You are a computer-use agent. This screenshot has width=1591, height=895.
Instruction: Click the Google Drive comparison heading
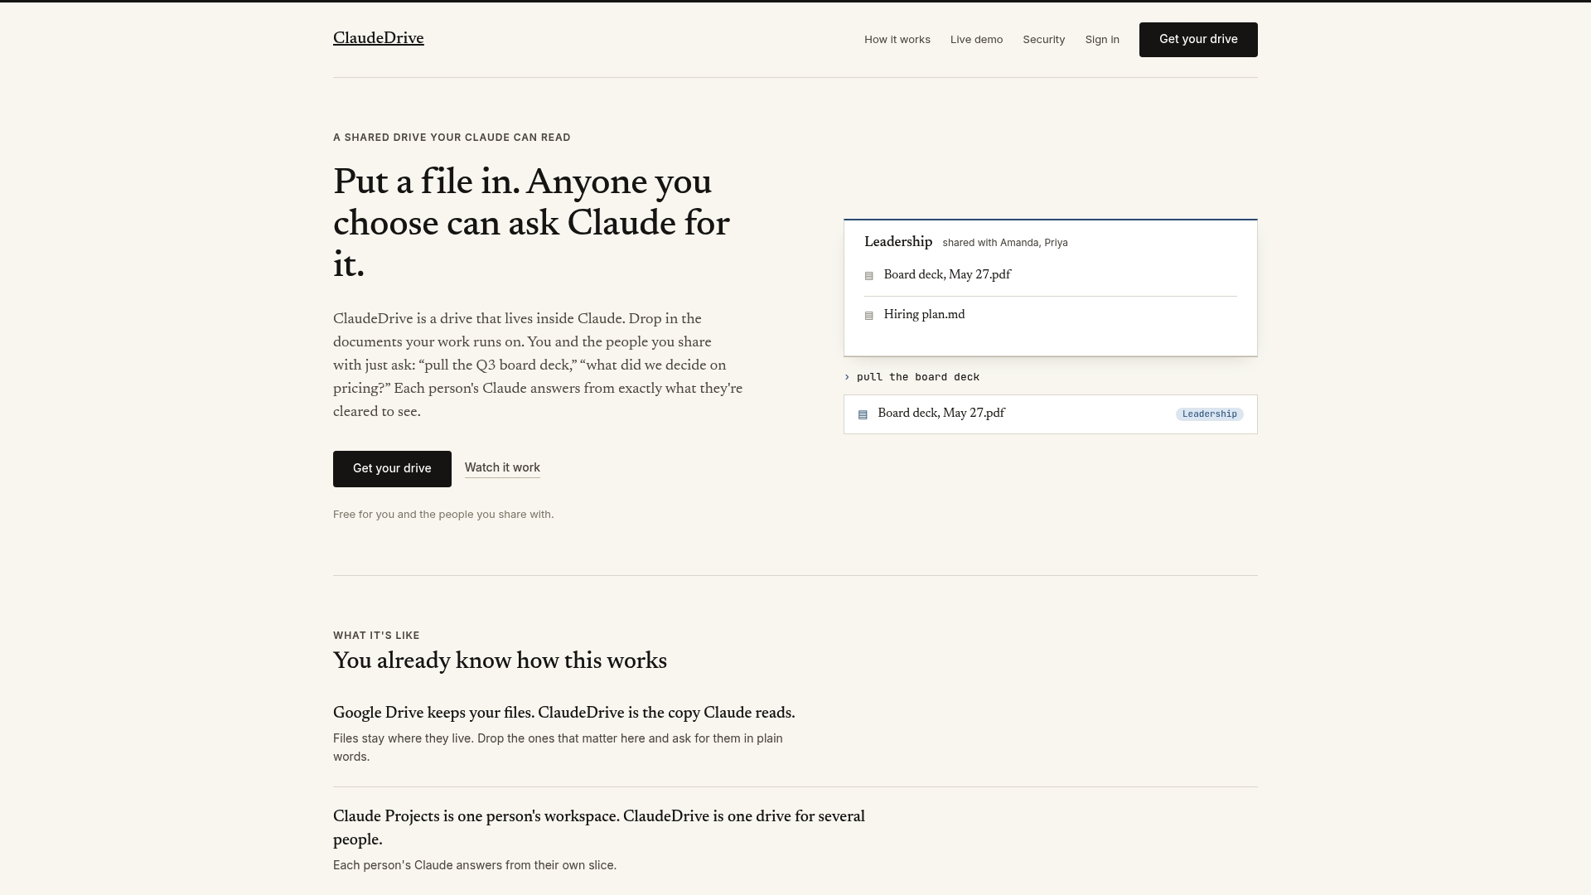pos(563,714)
